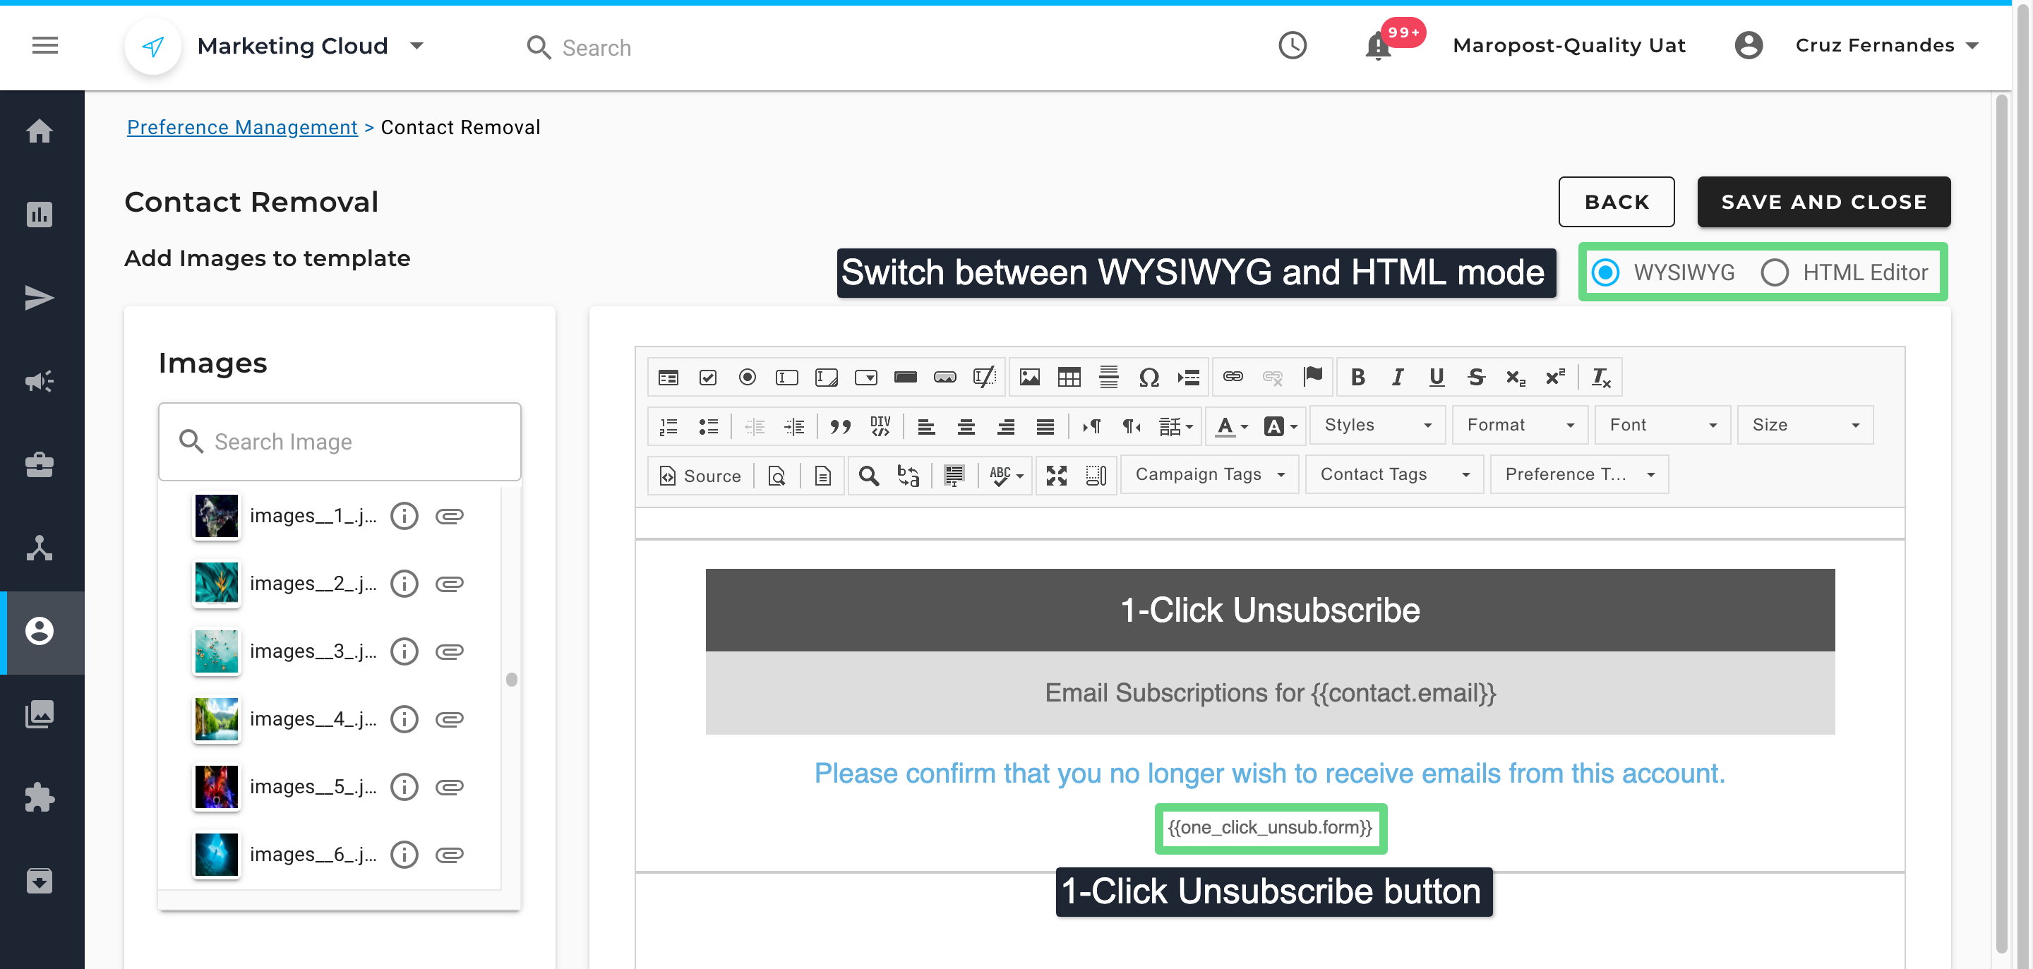The image size is (2033, 969).
Task: Click the block quote icon
Action: pos(840,426)
